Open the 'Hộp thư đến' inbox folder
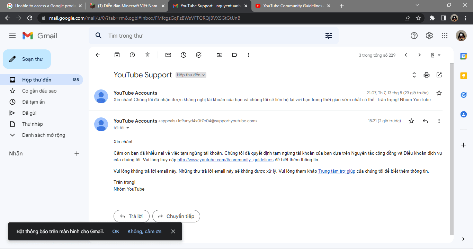 pyautogui.click(x=42, y=80)
